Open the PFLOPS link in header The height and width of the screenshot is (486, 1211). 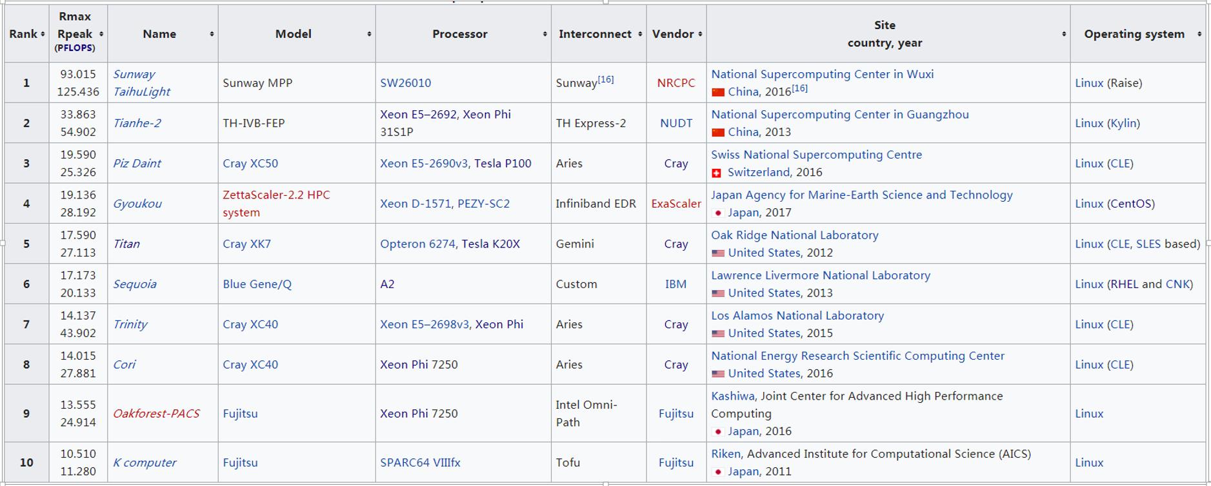(75, 48)
